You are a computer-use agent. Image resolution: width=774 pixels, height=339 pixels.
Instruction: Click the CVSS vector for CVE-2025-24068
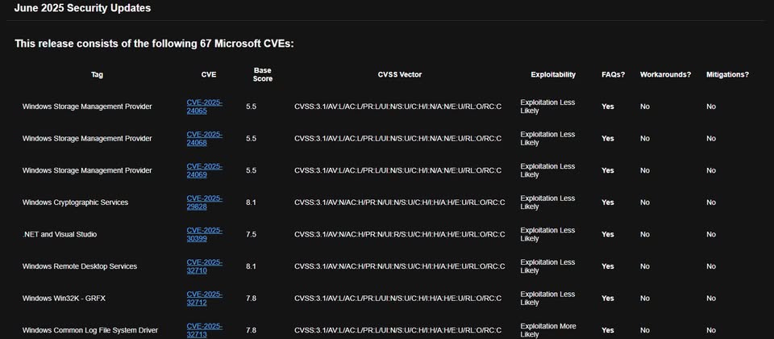click(397, 139)
